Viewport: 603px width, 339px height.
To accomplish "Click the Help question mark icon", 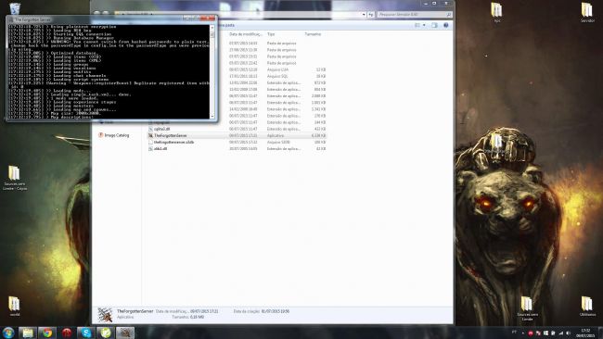I will (445, 25).
